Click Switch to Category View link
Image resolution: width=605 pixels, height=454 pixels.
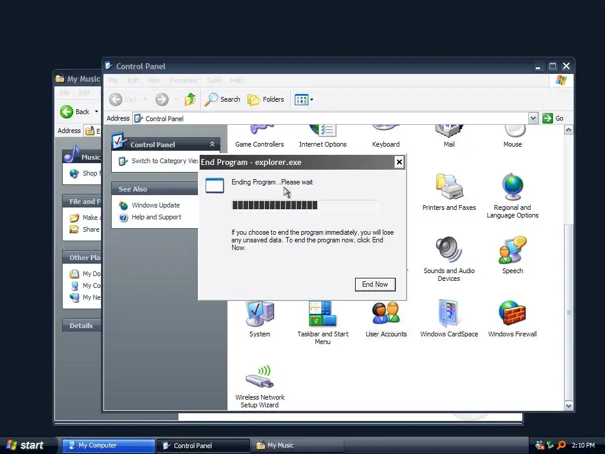tap(165, 161)
